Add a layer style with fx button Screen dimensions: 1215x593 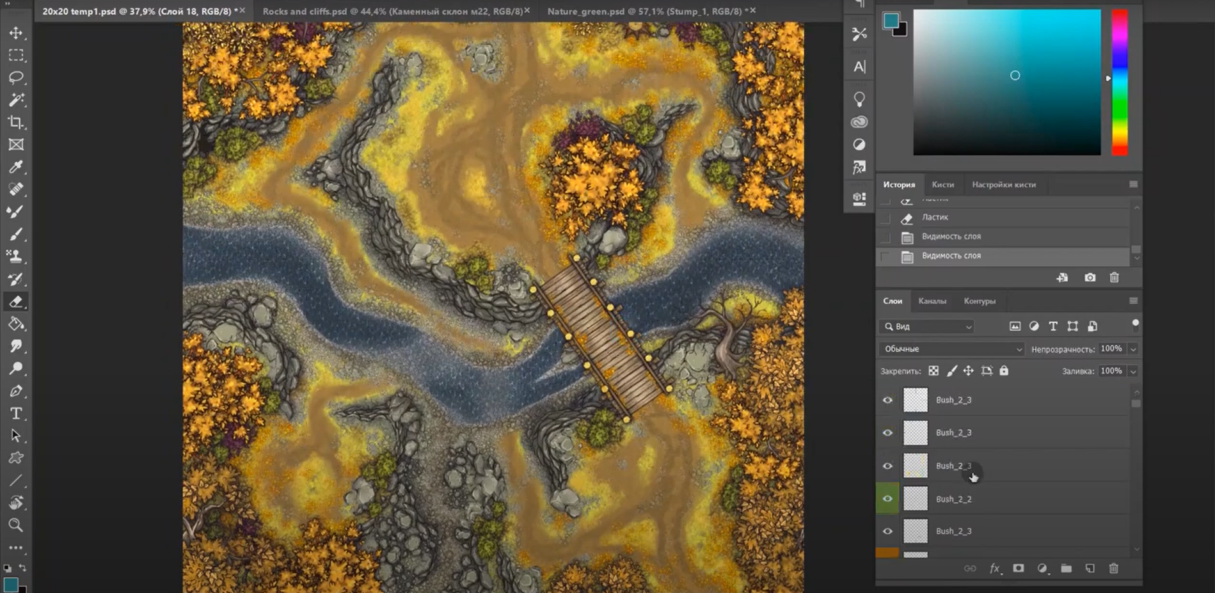click(x=995, y=568)
